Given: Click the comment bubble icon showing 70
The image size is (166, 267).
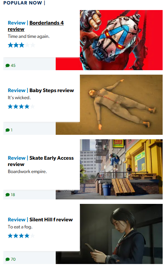Looking at the screenshot, I should pyautogui.click(x=7, y=259).
